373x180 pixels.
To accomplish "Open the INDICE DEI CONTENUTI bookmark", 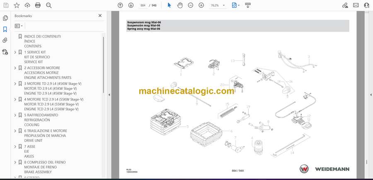I will [x=42, y=36].
